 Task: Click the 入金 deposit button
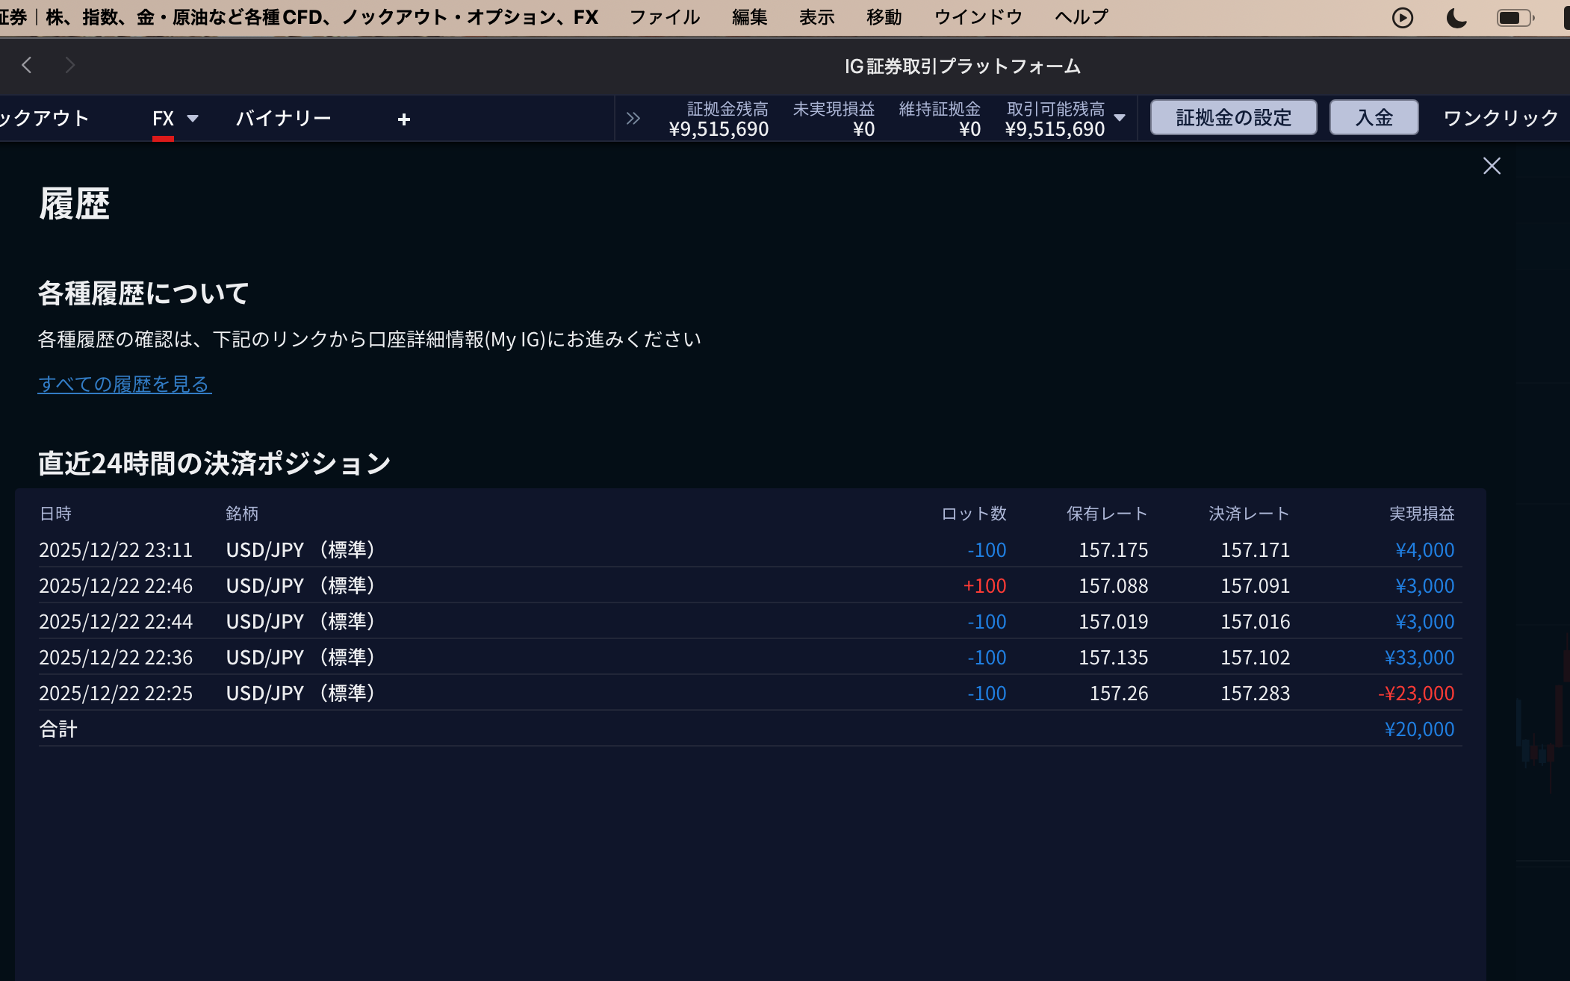point(1374,118)
